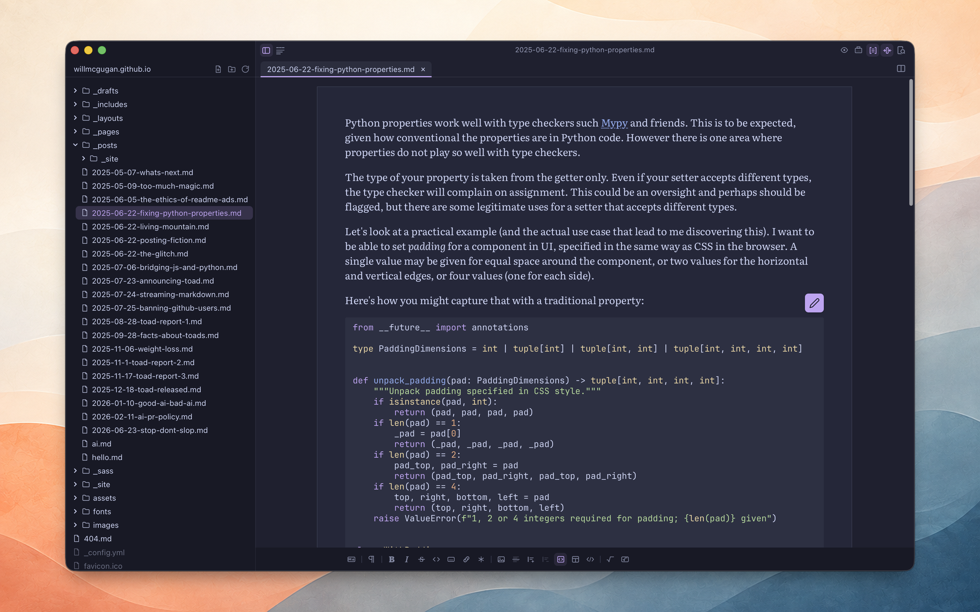This screenshot has height=612, width=980.
Task: Open 2025-07-23-announcing-toad.md file
Action: (x=153, y=281)
